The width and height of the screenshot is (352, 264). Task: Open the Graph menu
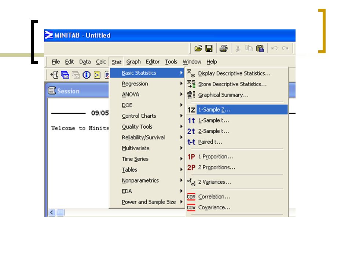133,62
